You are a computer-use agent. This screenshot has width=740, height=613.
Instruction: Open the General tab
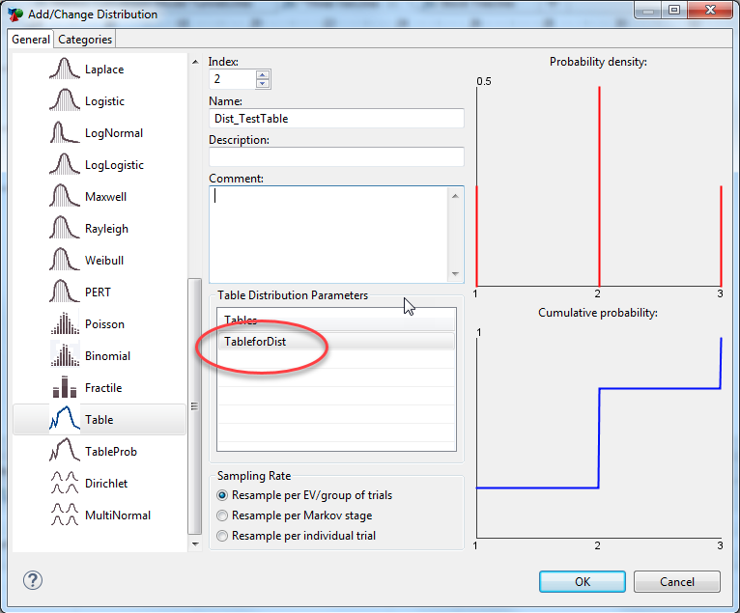click(x=31, y=40)
